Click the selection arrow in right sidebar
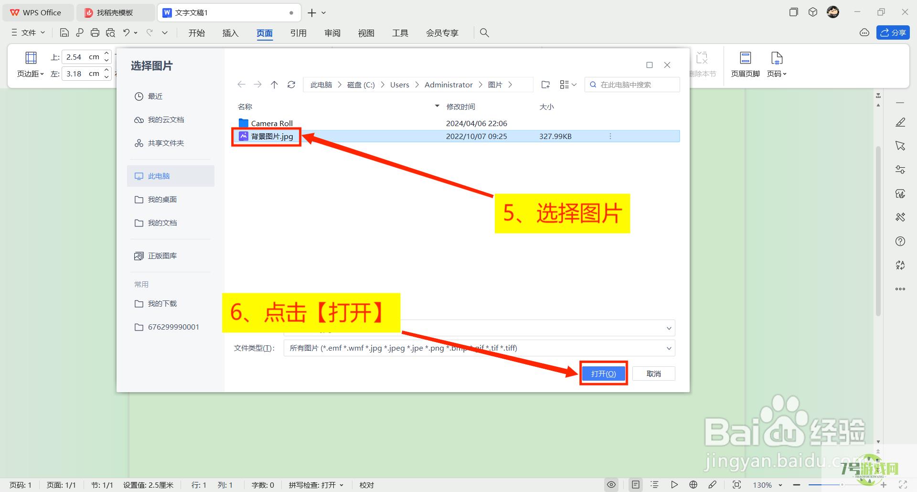Screen dimensions: 917x492 click(900, 146)
